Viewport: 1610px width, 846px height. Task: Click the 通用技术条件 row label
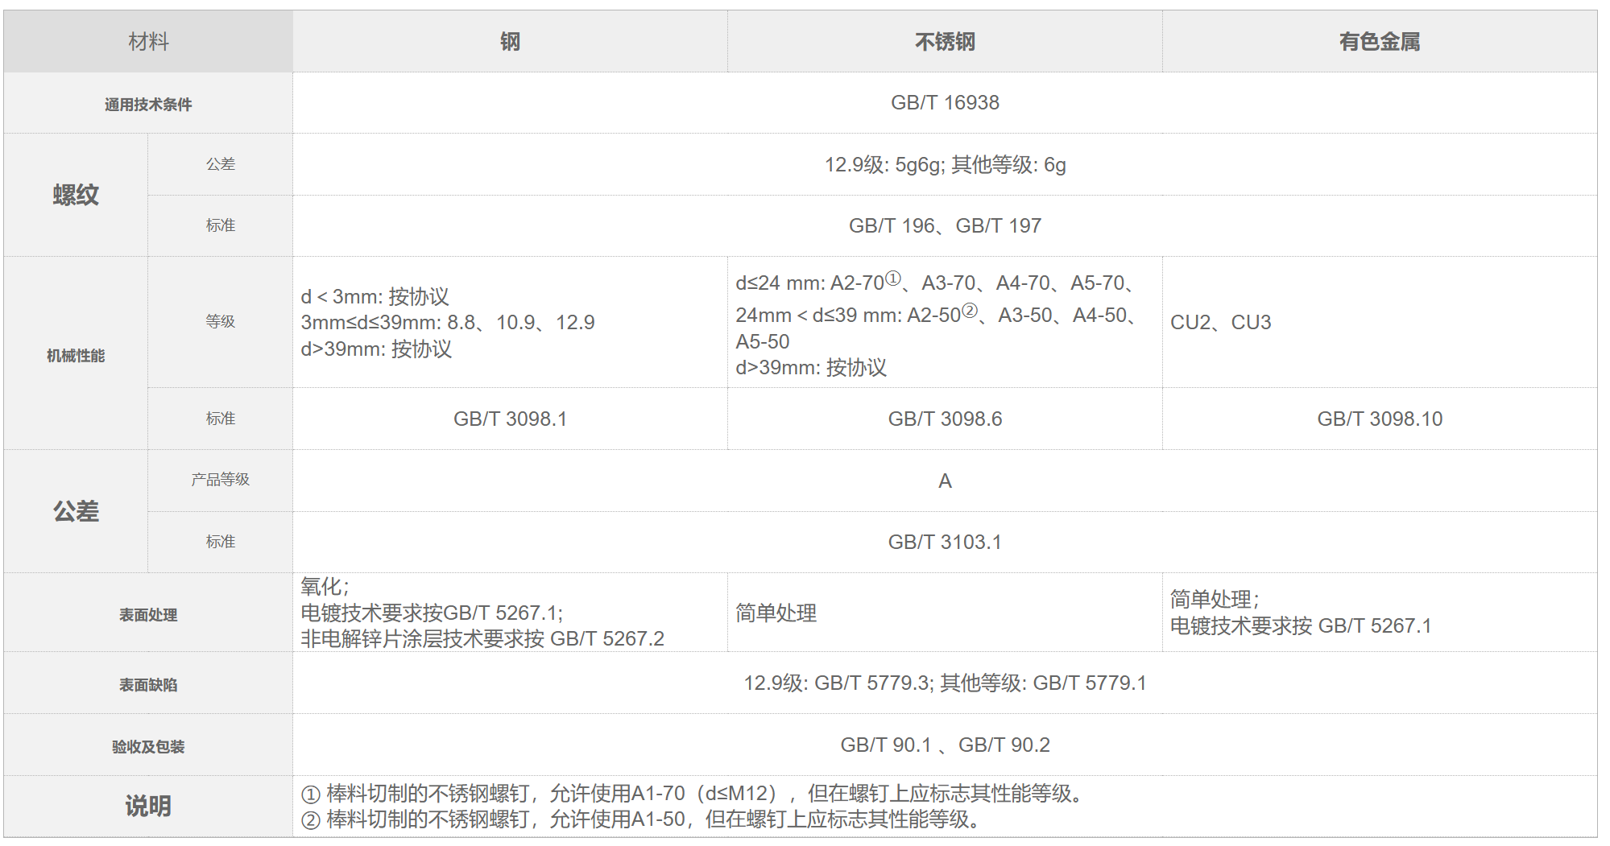148,103
